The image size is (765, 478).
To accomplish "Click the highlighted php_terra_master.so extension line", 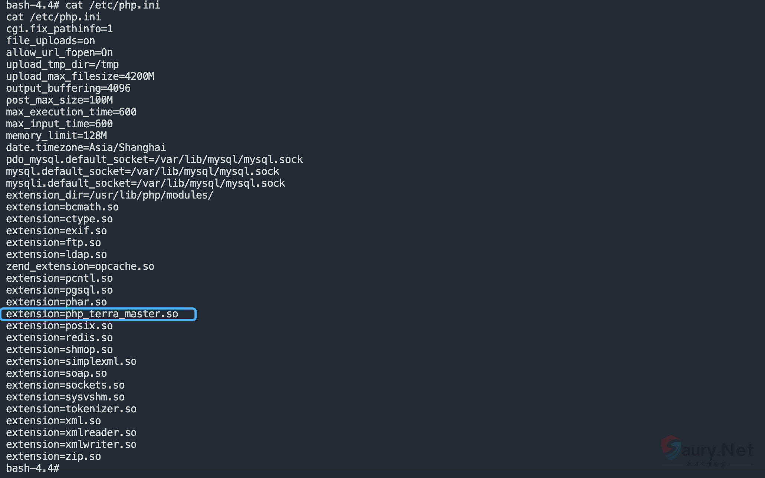I will tap(92, 314).
